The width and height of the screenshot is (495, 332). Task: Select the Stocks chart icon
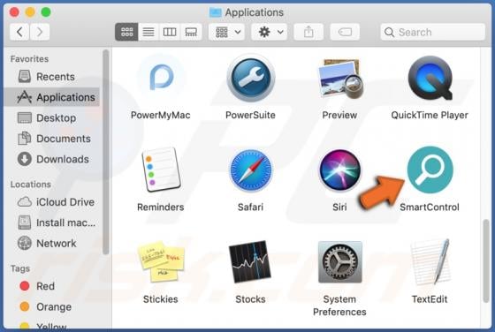click(x=250, y=261)
